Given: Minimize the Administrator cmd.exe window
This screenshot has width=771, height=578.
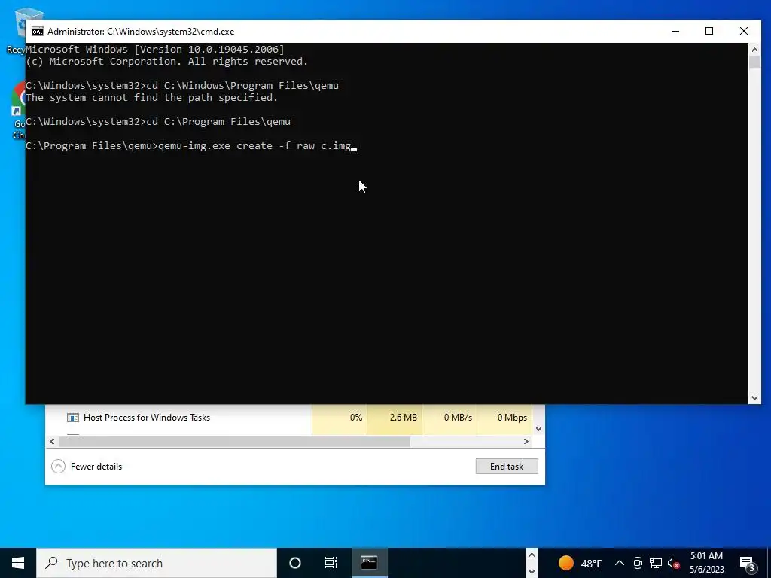Looking at the screenshot, I should [675, 32].
